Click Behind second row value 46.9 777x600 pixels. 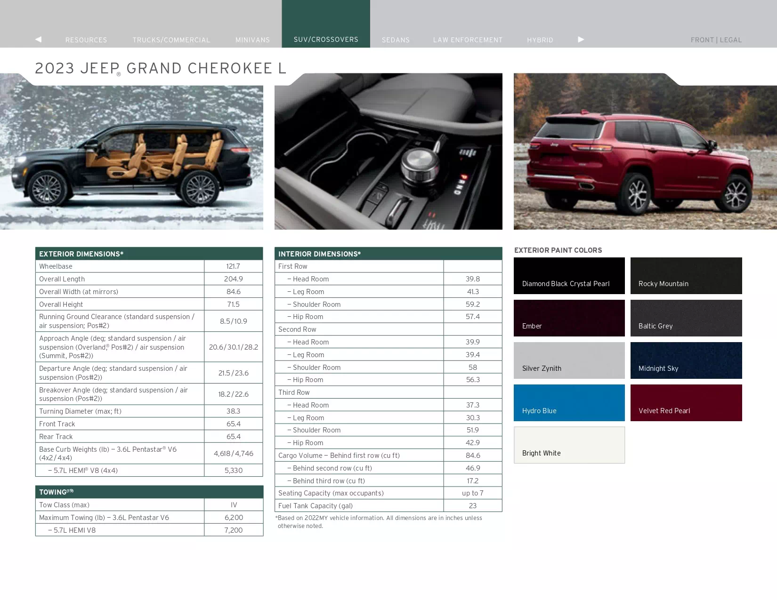(473, 468)
